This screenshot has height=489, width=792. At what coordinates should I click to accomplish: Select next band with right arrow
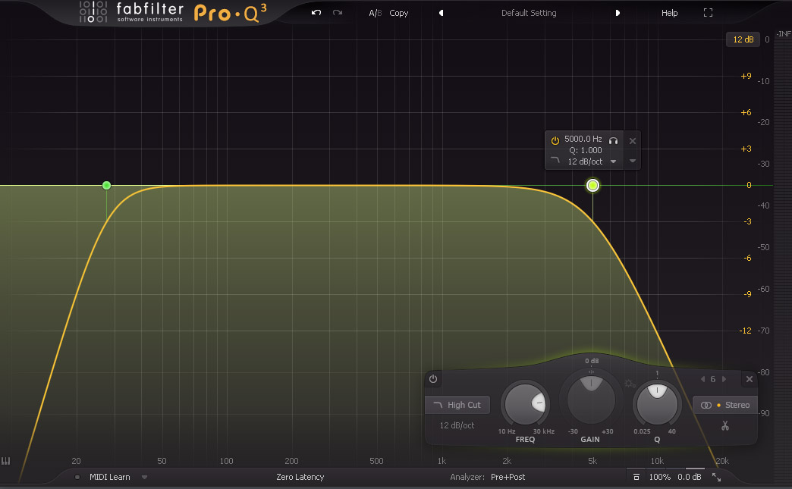tap(724, 379)
